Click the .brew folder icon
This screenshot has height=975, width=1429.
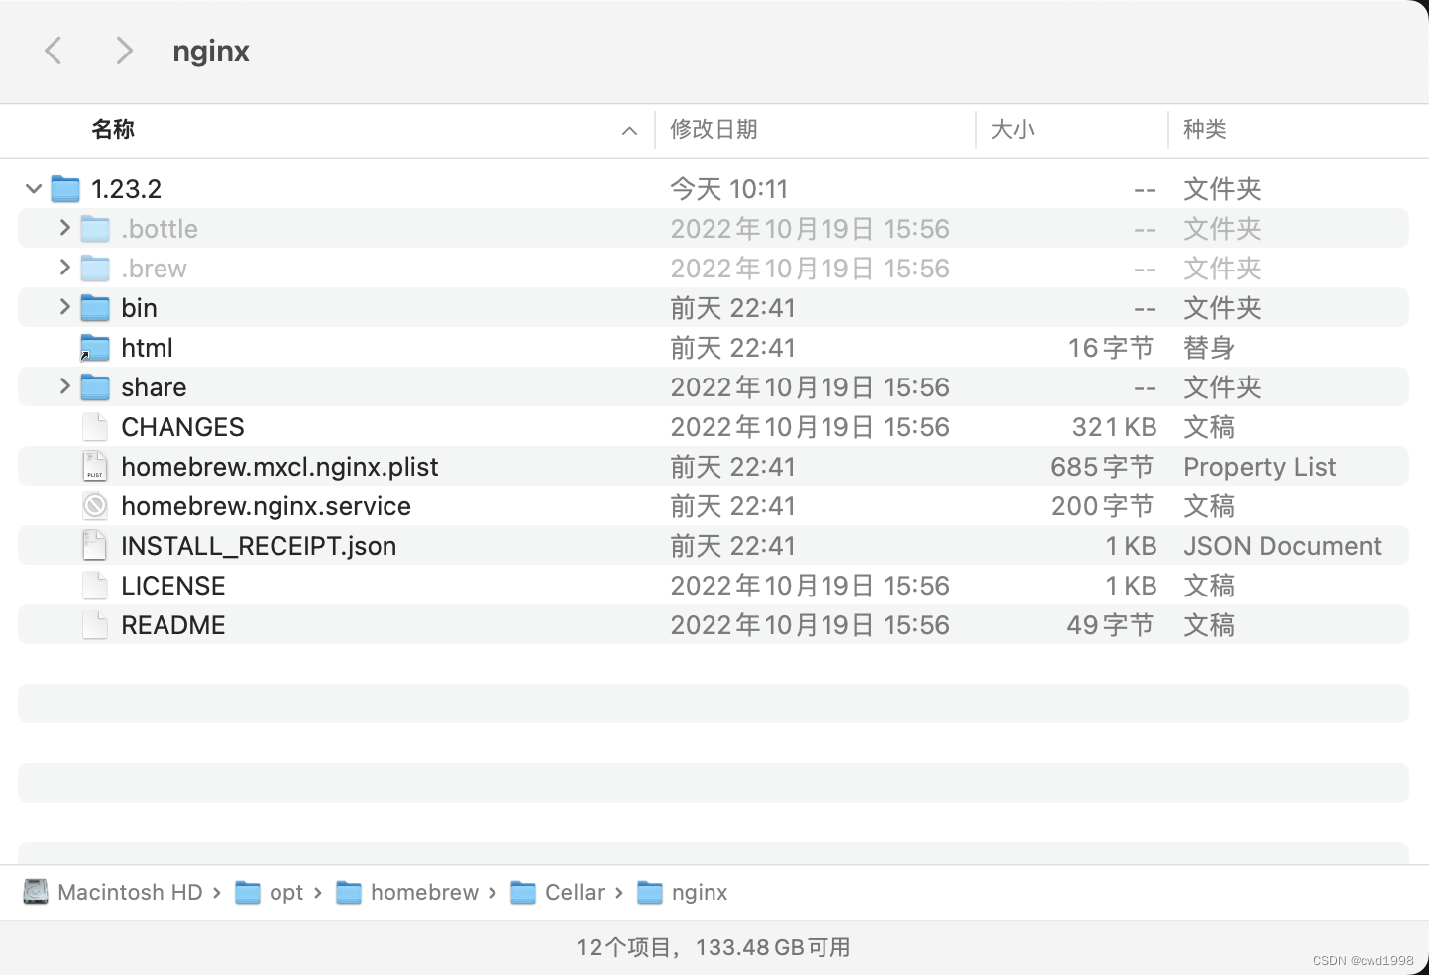95,268
